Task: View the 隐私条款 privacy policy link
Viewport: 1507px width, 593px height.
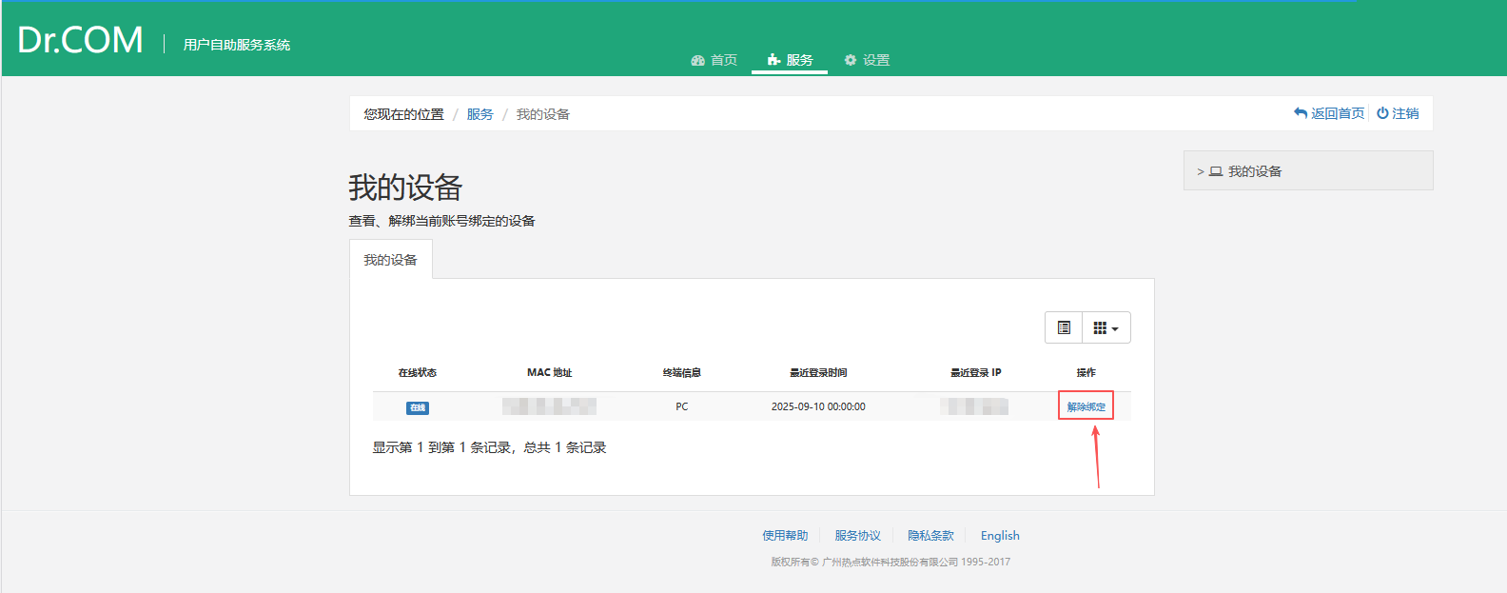Action: tap(930, 536)
